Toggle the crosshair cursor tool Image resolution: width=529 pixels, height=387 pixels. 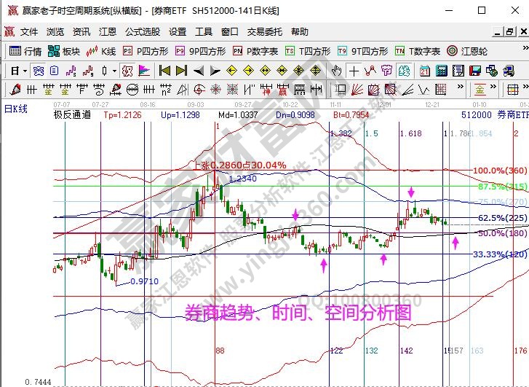pos(354,71)
